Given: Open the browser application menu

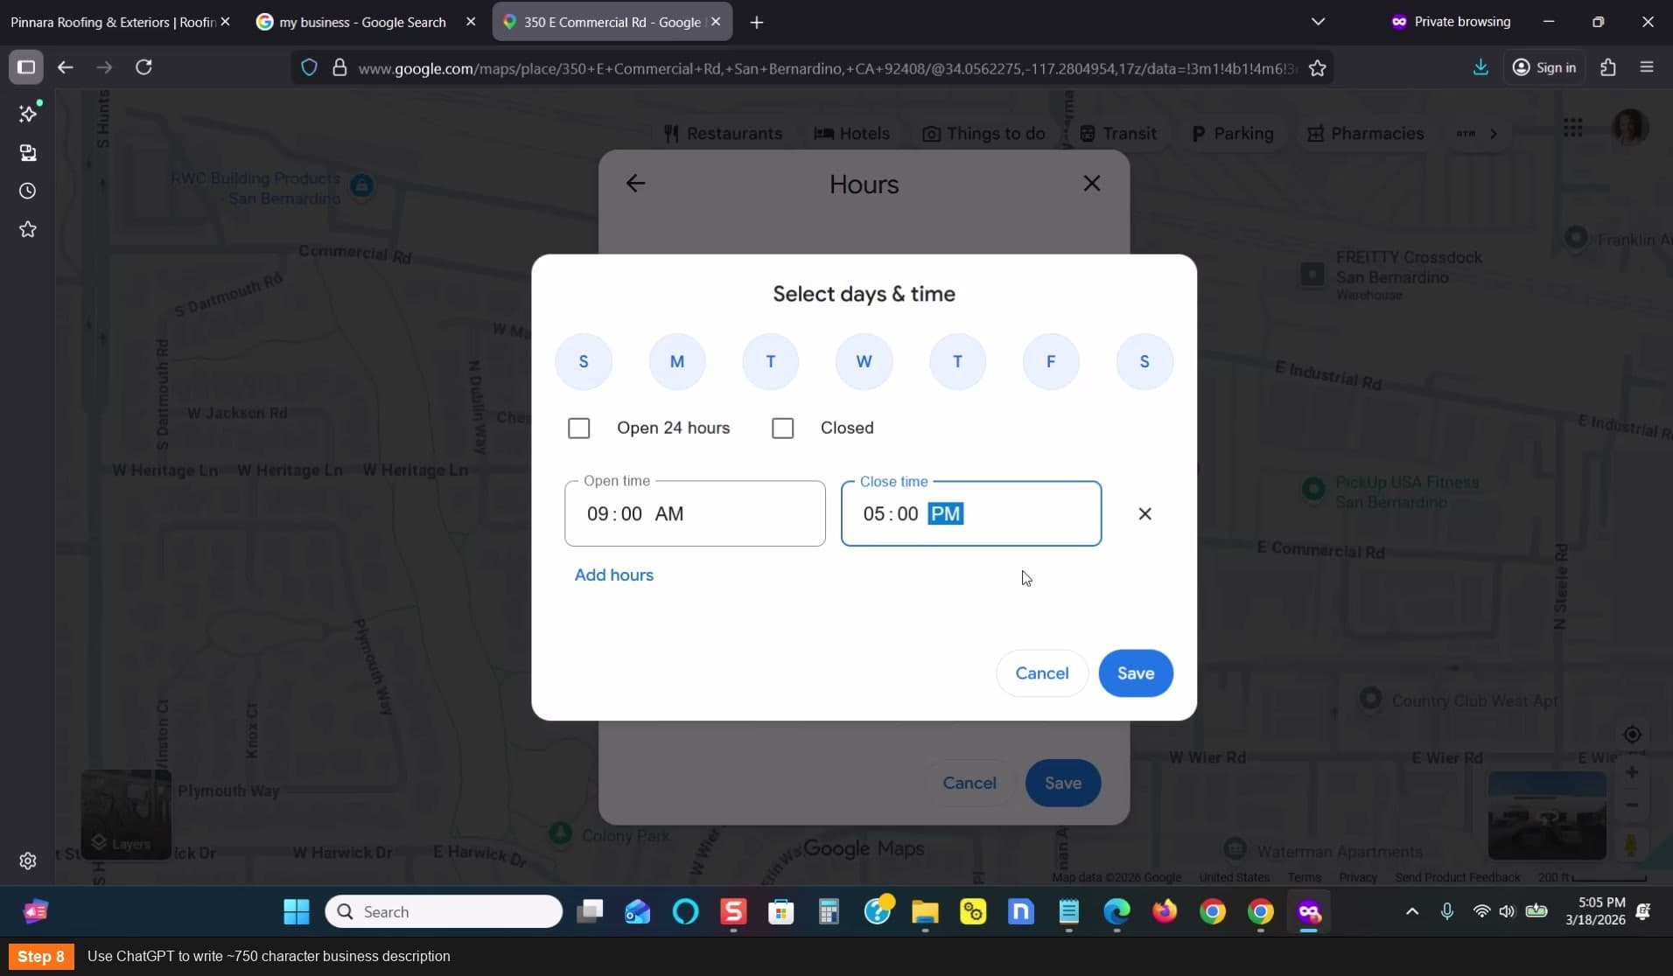Looking at the screenshot, I should pyautogui.click(x=1647, y=67).
